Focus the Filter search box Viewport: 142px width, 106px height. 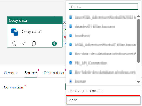[103, 6]
